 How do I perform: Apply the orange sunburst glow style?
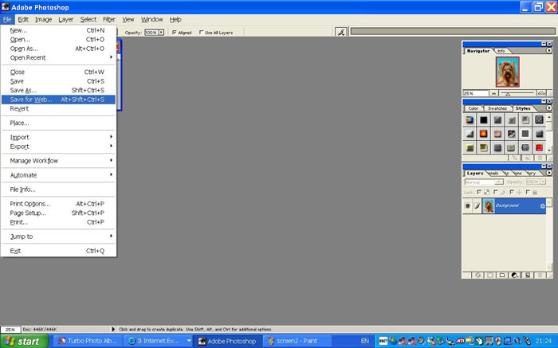coord(483,134)
